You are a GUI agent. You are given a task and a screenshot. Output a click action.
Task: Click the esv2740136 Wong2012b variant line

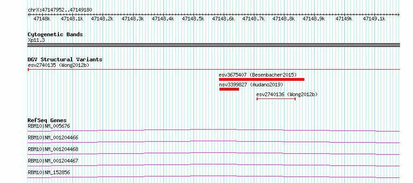(x=276, y=99)
